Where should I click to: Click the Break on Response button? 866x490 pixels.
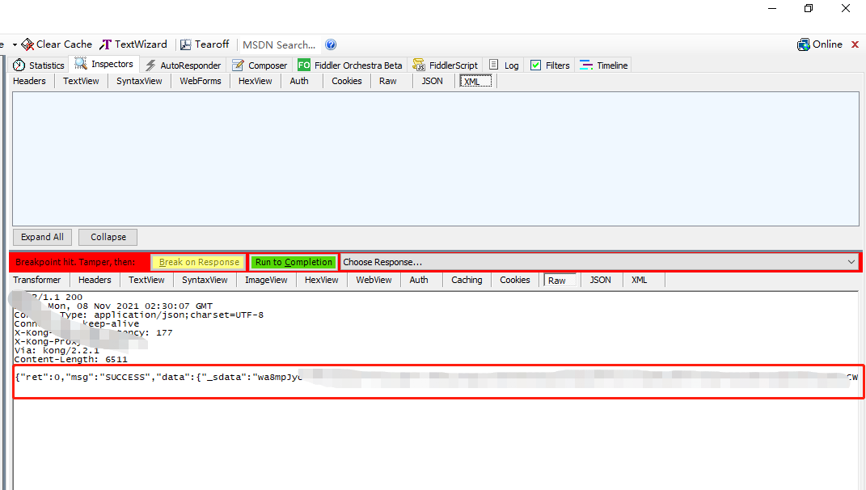(199, 263)
